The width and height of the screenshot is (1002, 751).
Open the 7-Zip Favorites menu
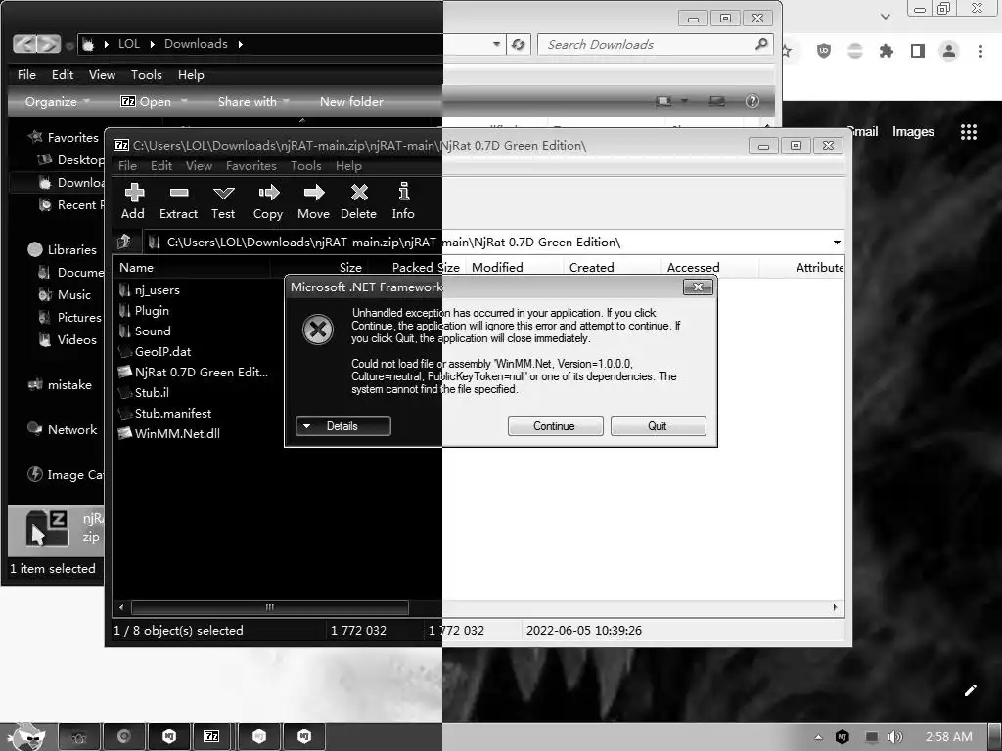pos(251,166)
